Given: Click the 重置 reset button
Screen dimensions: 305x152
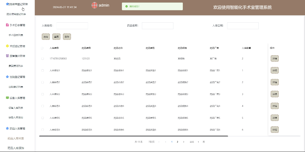Looking at the screenshot, I should coord(56,37).
